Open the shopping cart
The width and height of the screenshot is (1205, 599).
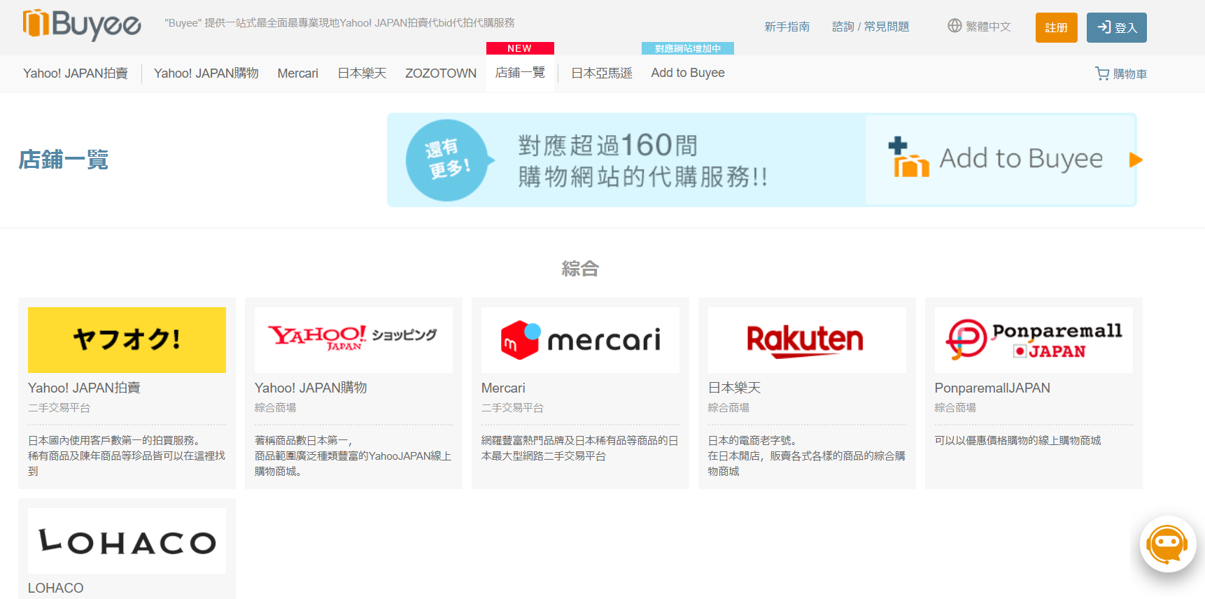(1120, 73)
